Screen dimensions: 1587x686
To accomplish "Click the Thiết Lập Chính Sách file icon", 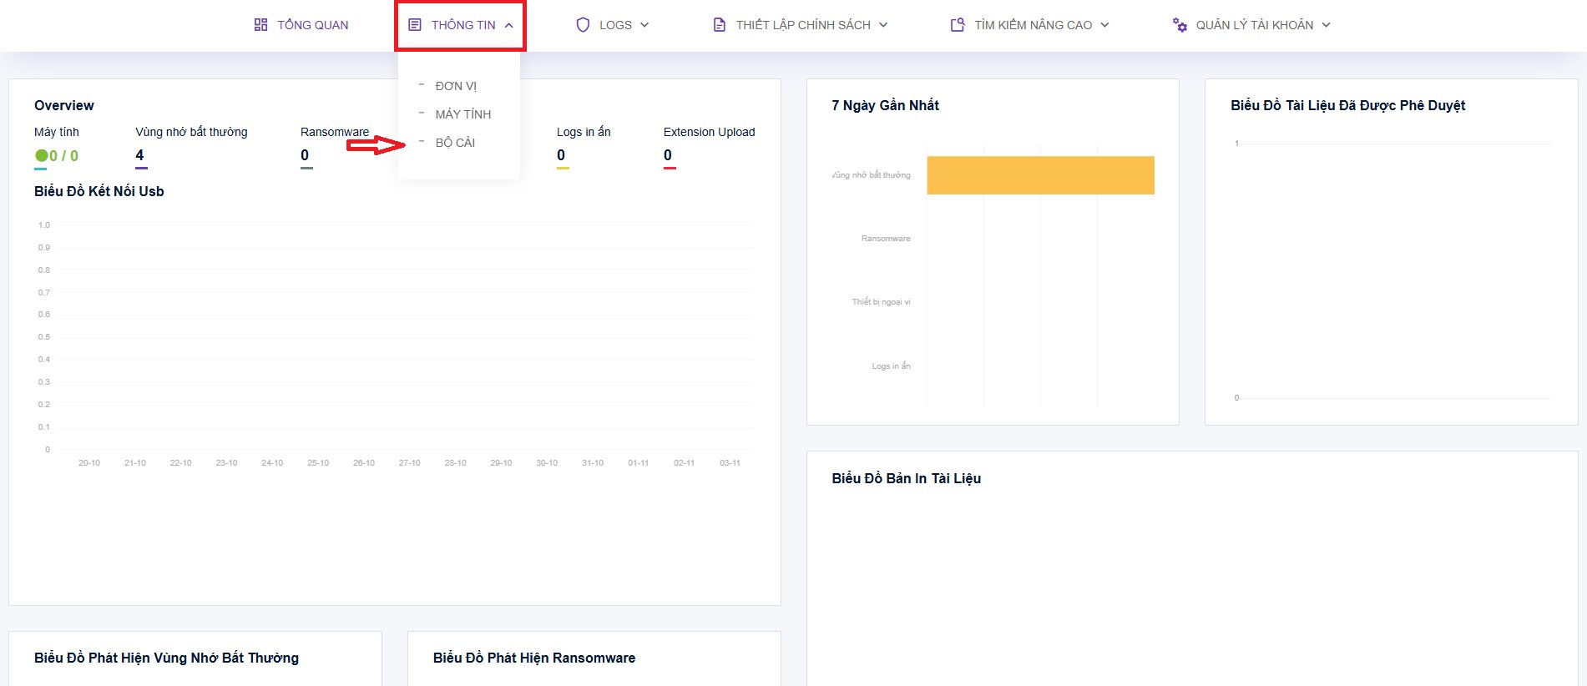I will click(x=719, y=25).
